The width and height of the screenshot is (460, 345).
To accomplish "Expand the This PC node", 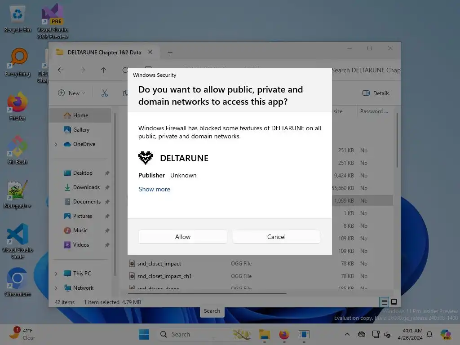I will tap(56, 274).
